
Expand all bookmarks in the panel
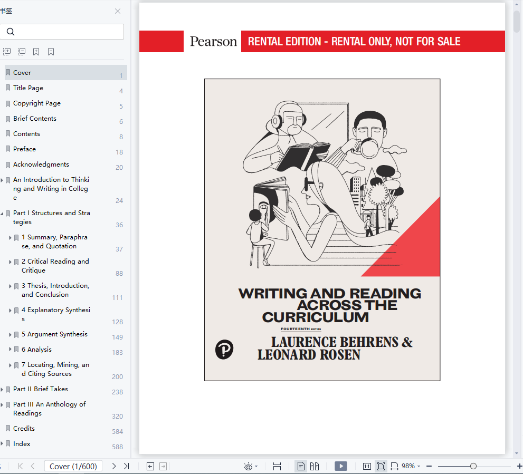(7, 51)
